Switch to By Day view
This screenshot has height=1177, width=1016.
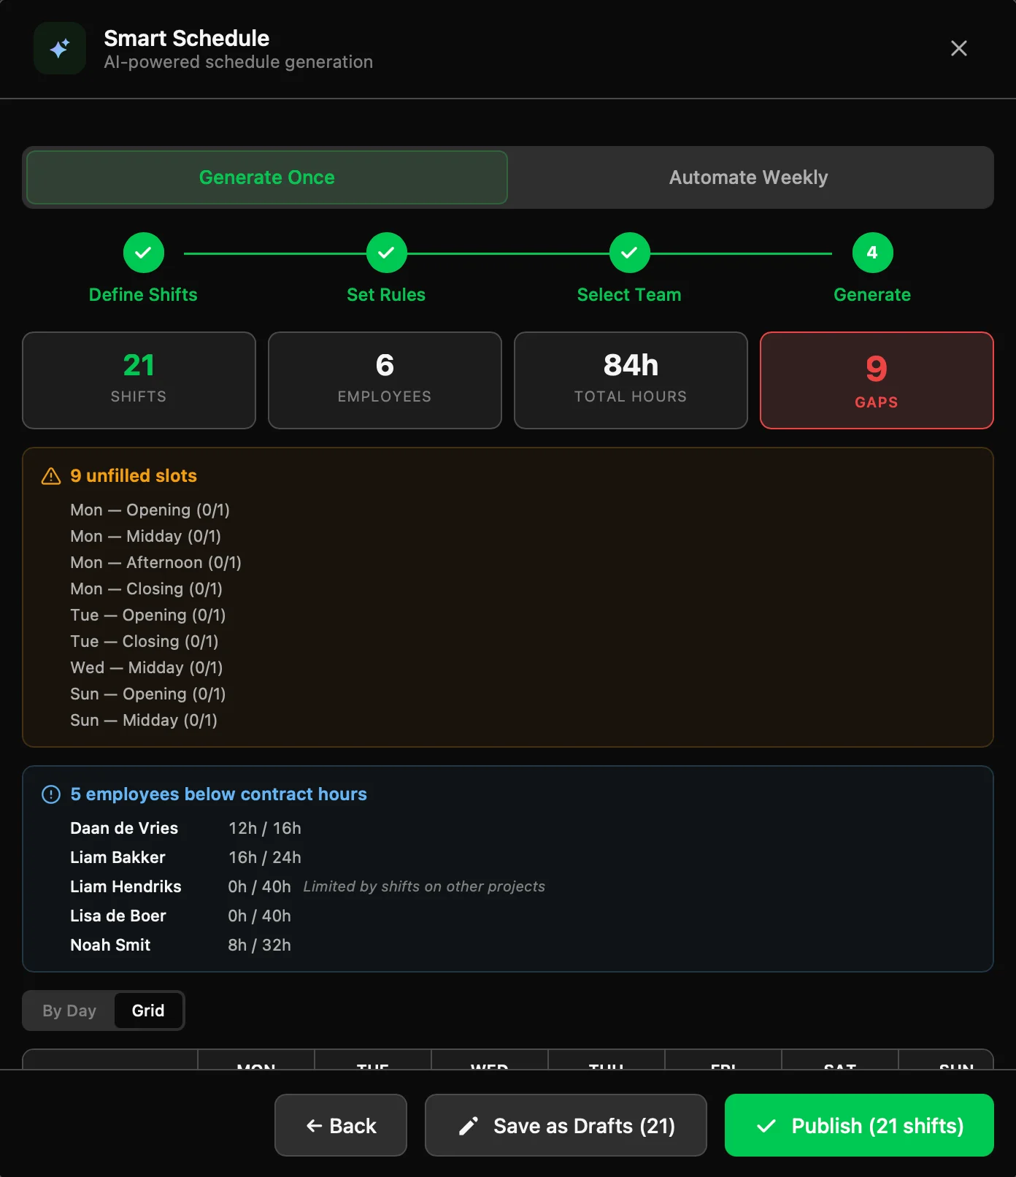[69, 1011]
